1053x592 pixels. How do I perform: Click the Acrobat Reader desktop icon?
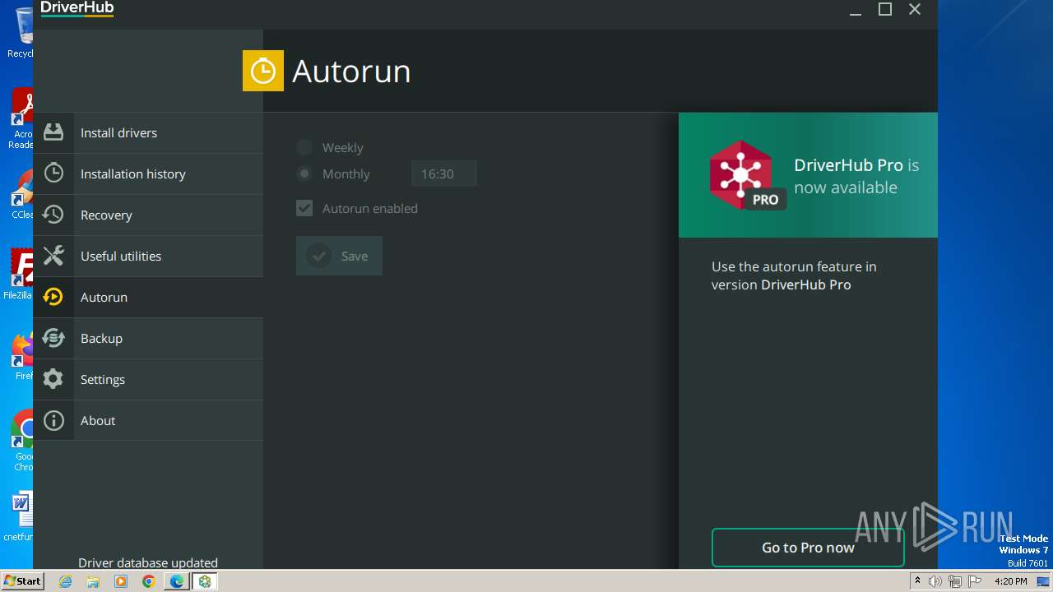coord(20,119)
